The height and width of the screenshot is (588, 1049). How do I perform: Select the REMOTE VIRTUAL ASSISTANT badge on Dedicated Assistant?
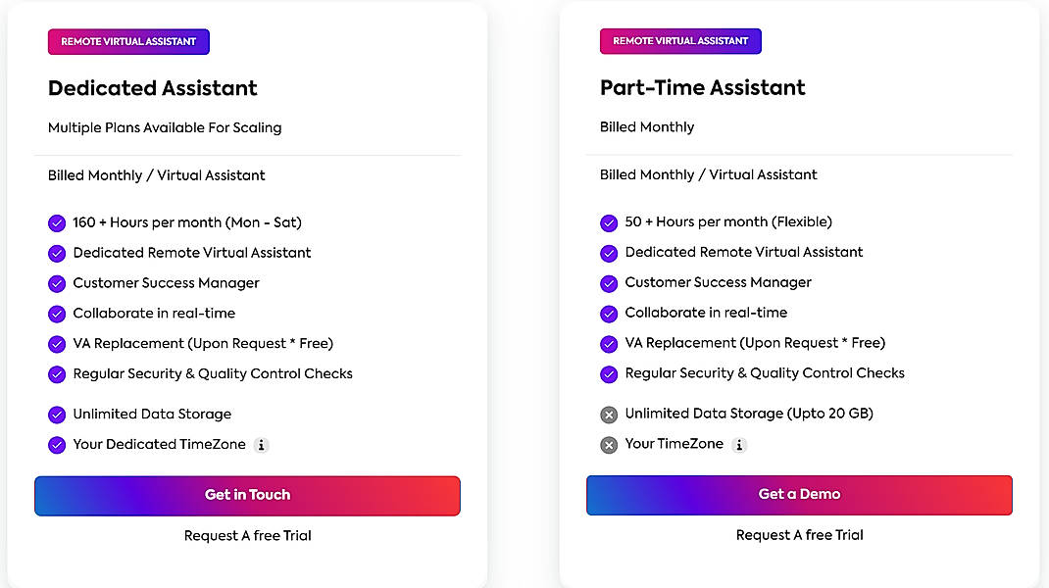pos(127,41)
